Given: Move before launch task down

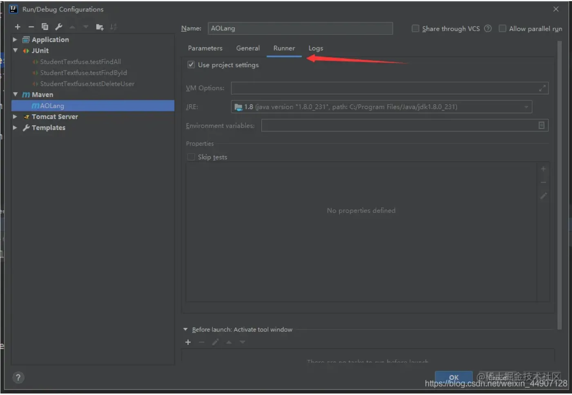Looking at the screenshot, I should (x=242, y=342).
